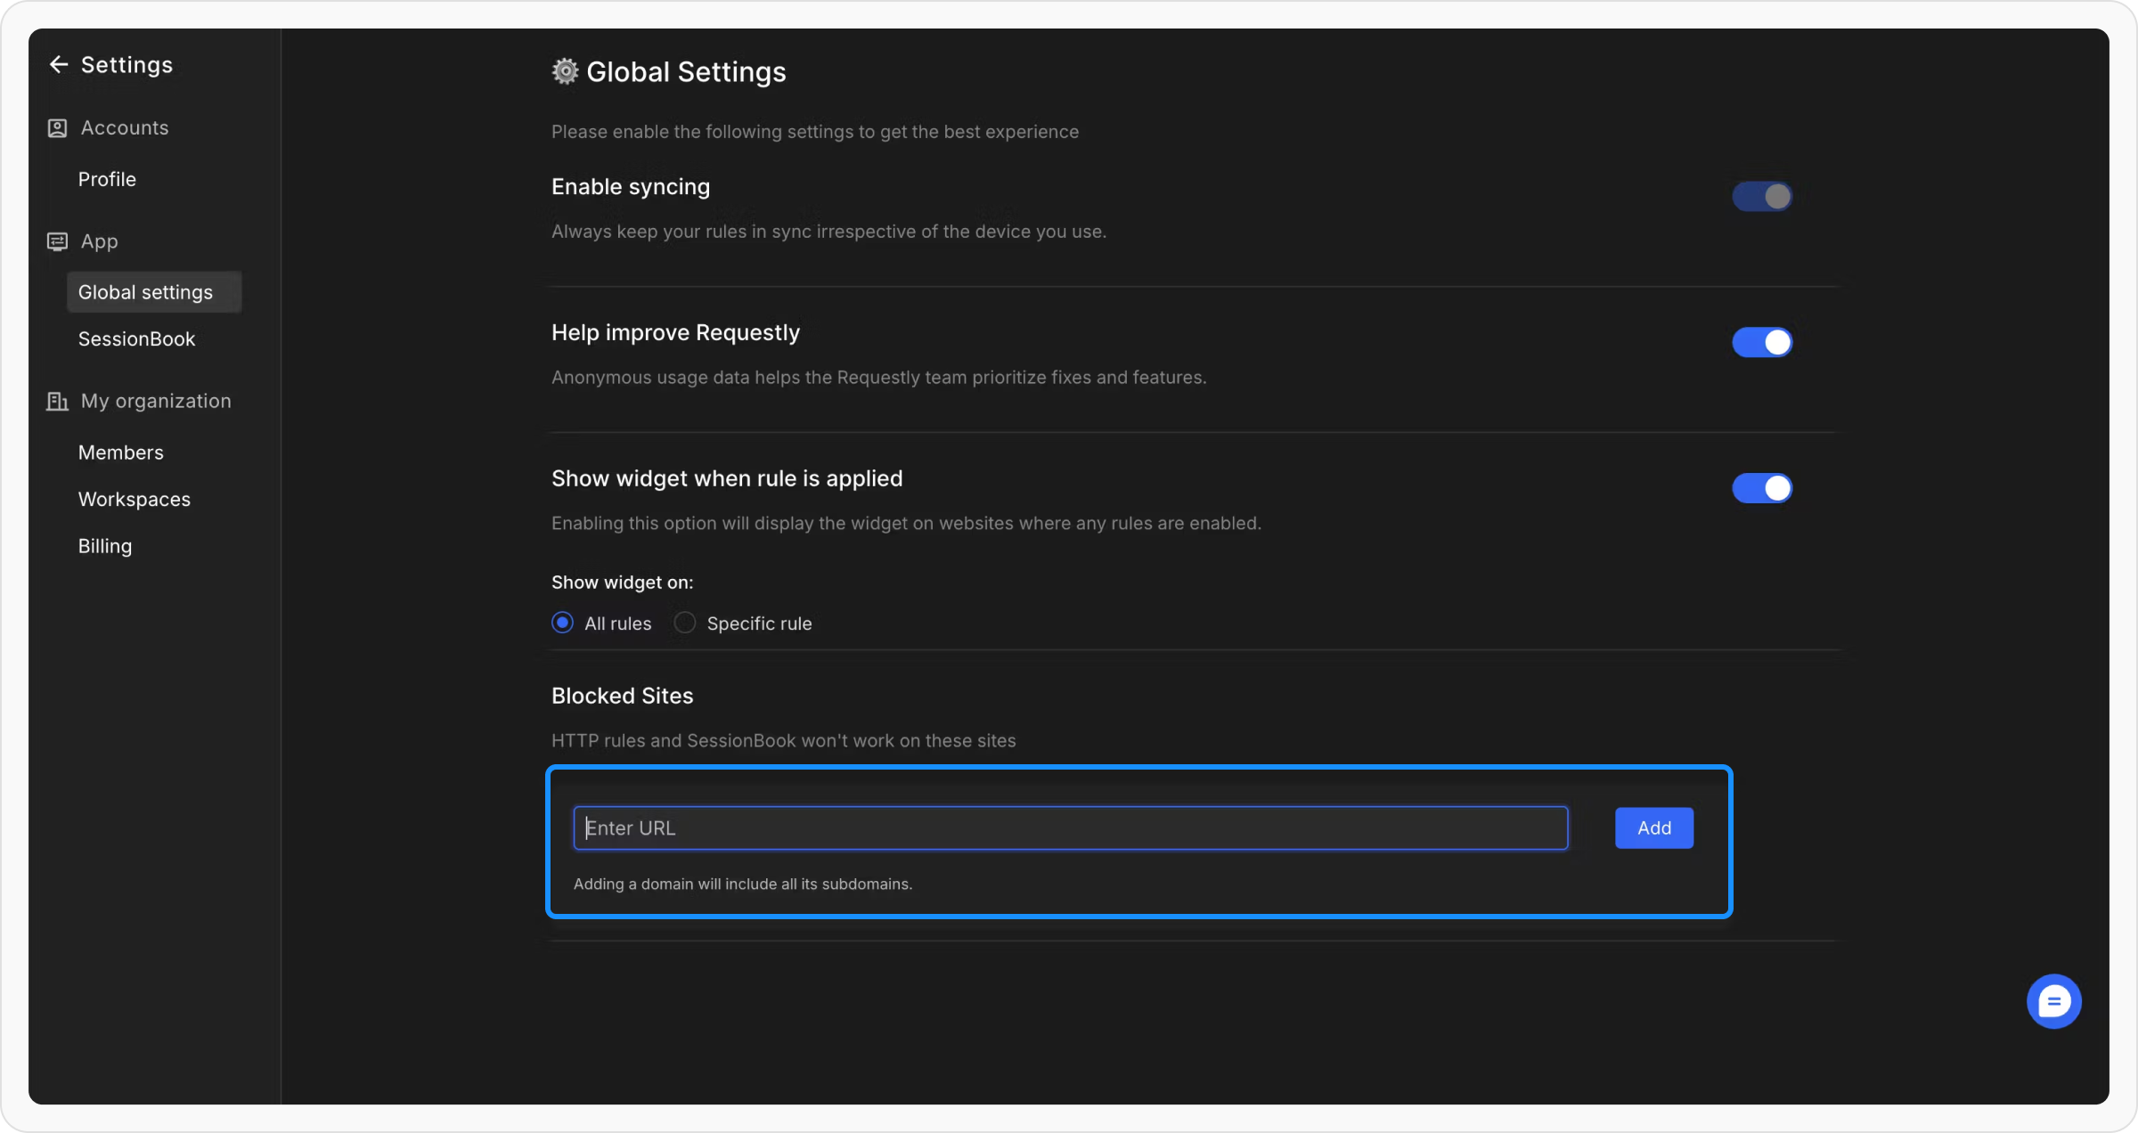
Task: Click the Settings title text
Action: point(126,65)
